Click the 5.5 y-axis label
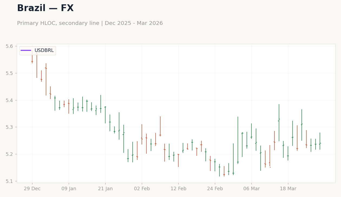Viewport: 341px width, 197px height. [x=9, y=73]
